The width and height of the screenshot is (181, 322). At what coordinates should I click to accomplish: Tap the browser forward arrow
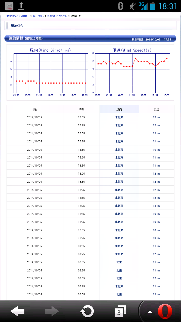(x=52, y=311)
